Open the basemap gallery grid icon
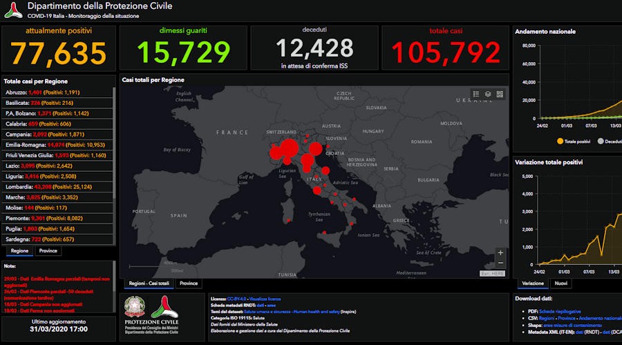622x345 pixels. 500,94
